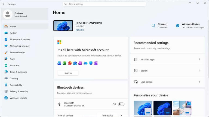The width and height of the screenshot is (209, 117).
Task: Click Rename link under PC name
Action: [x=80, y=30]
